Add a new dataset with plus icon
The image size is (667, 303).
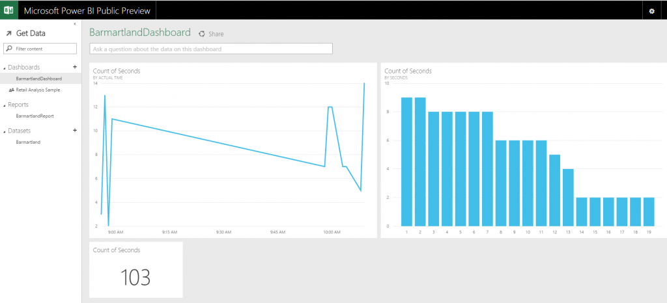[75, 130]
